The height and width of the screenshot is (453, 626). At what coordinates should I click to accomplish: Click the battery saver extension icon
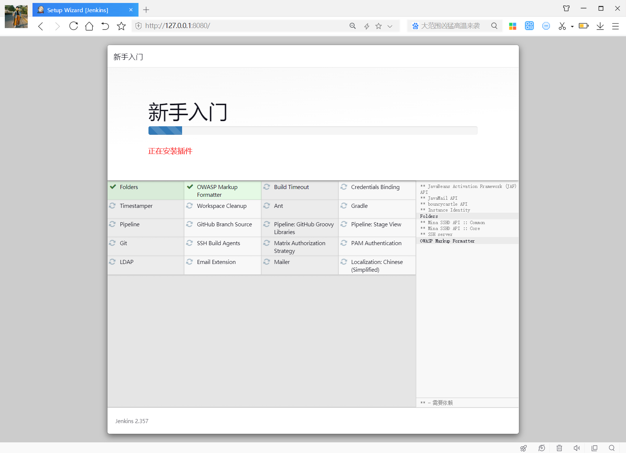point(584,26)
